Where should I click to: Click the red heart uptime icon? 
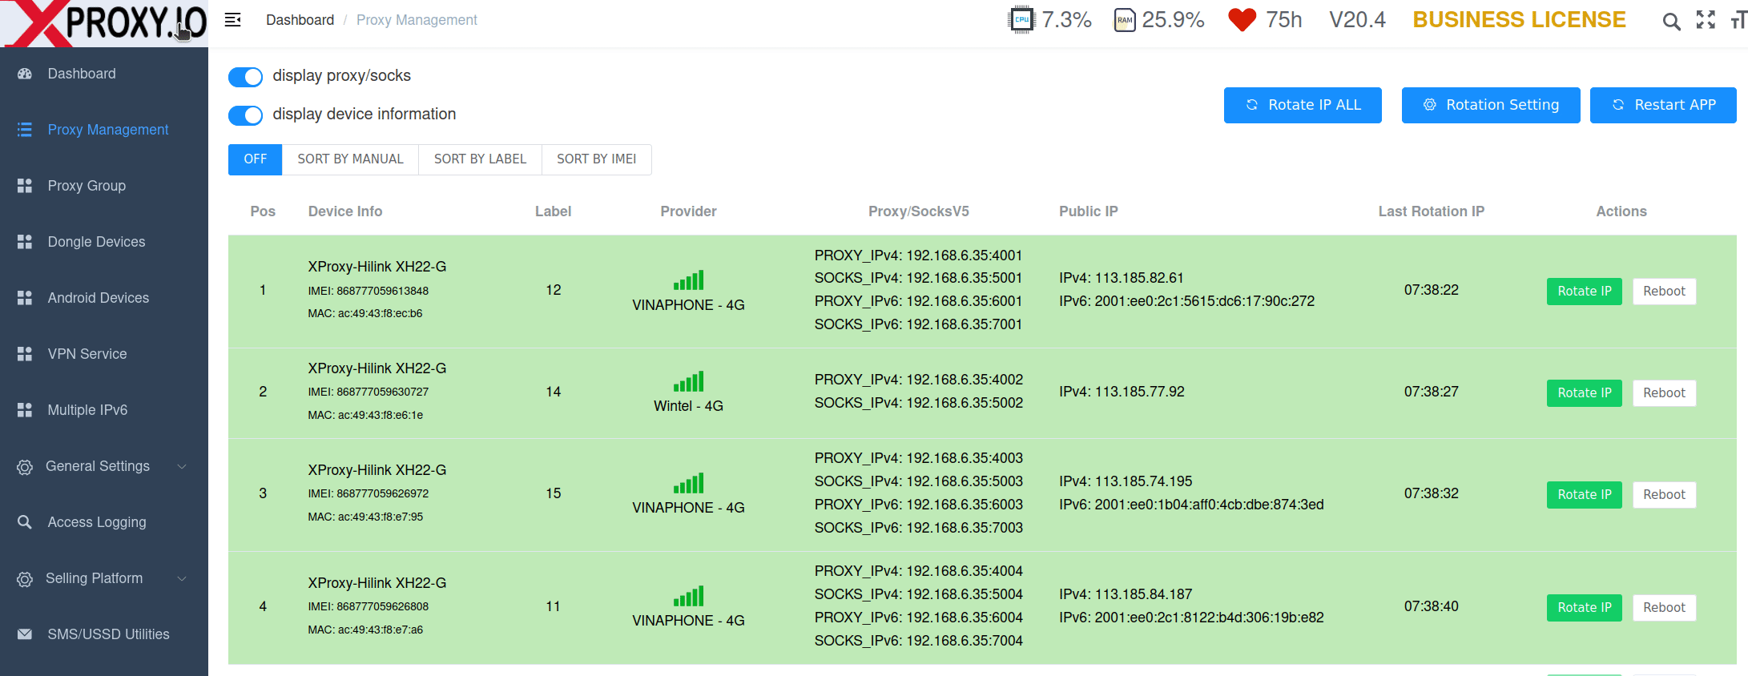coord(1242,20)
